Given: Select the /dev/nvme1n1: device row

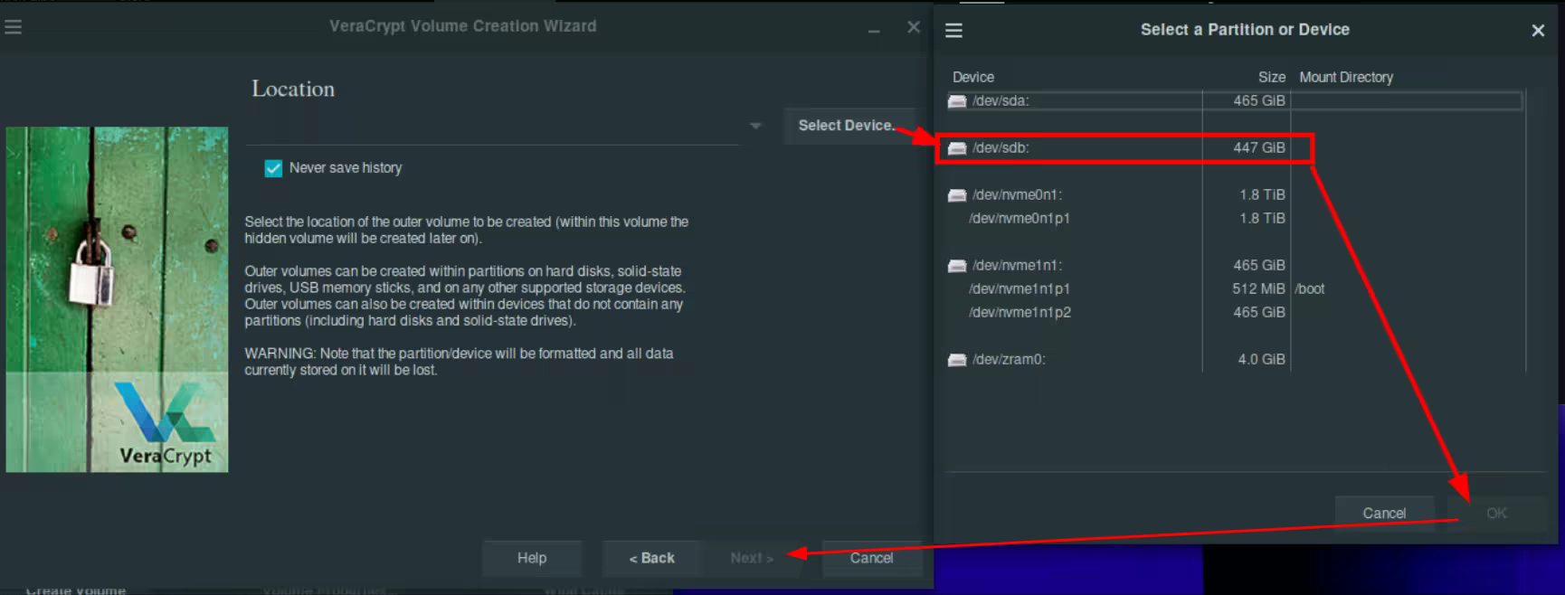Looking at the screenshot, I should point(1234,266).
